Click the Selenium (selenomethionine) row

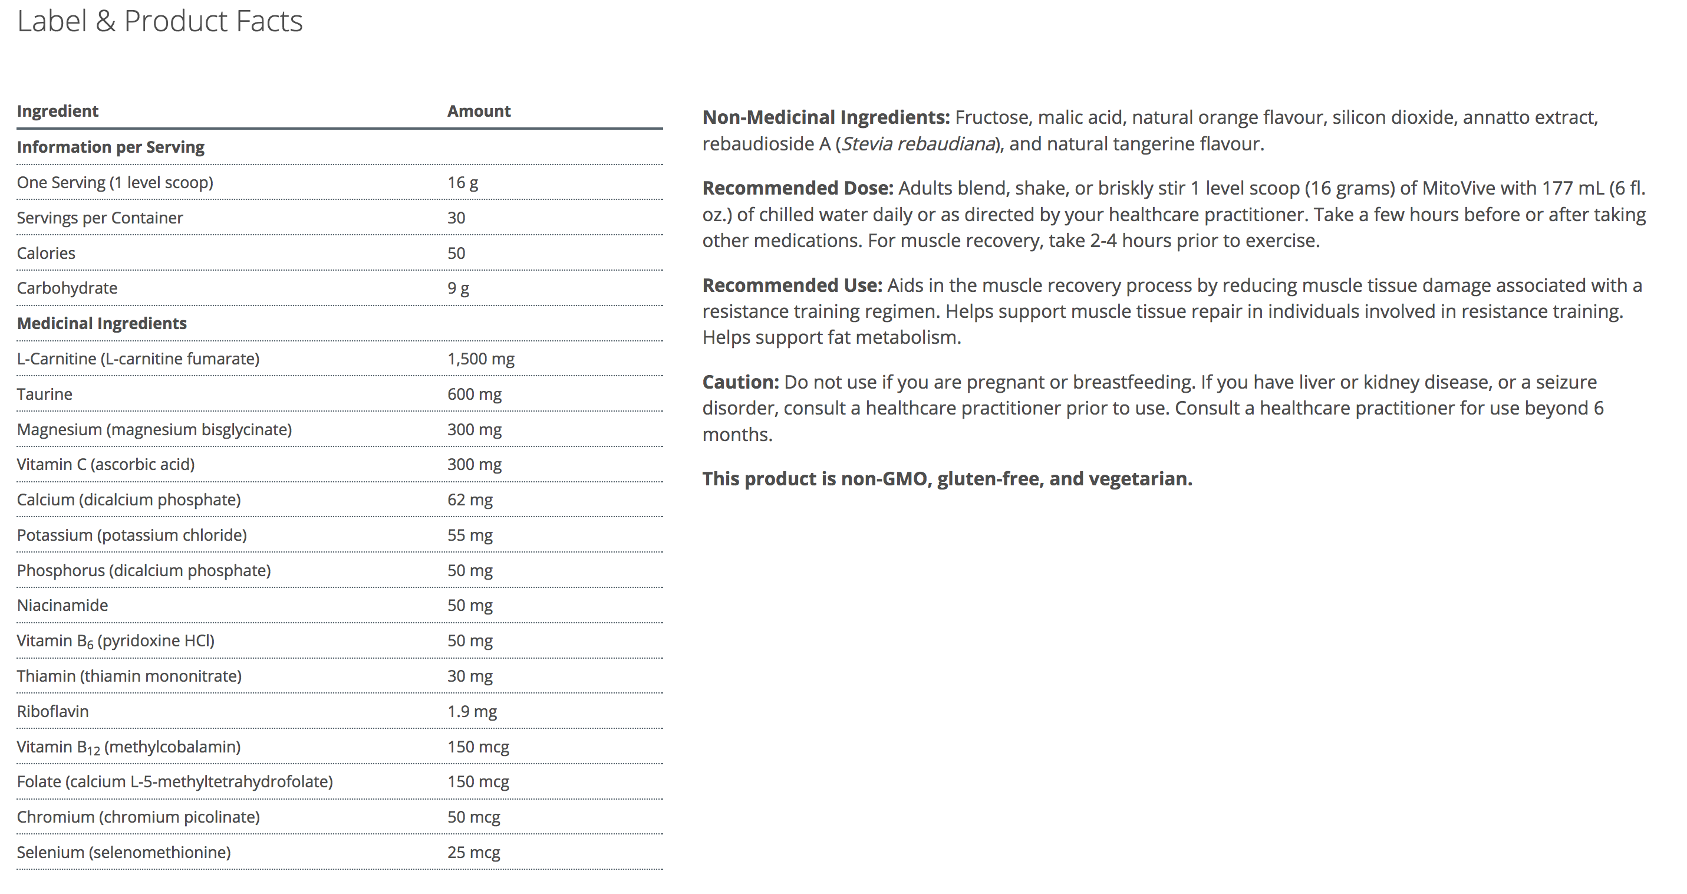pos(124,852)
